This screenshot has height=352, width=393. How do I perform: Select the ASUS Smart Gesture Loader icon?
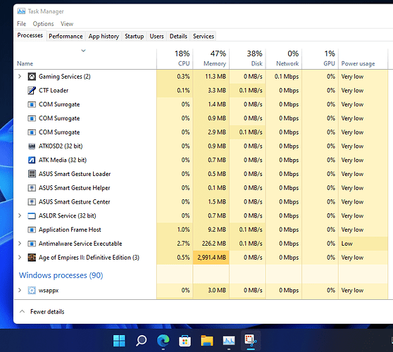coord(32,174)
